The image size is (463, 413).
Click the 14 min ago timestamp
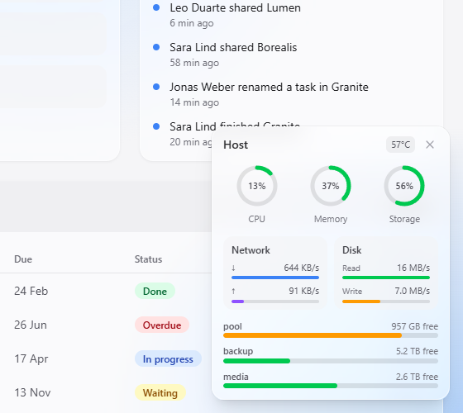194,102
